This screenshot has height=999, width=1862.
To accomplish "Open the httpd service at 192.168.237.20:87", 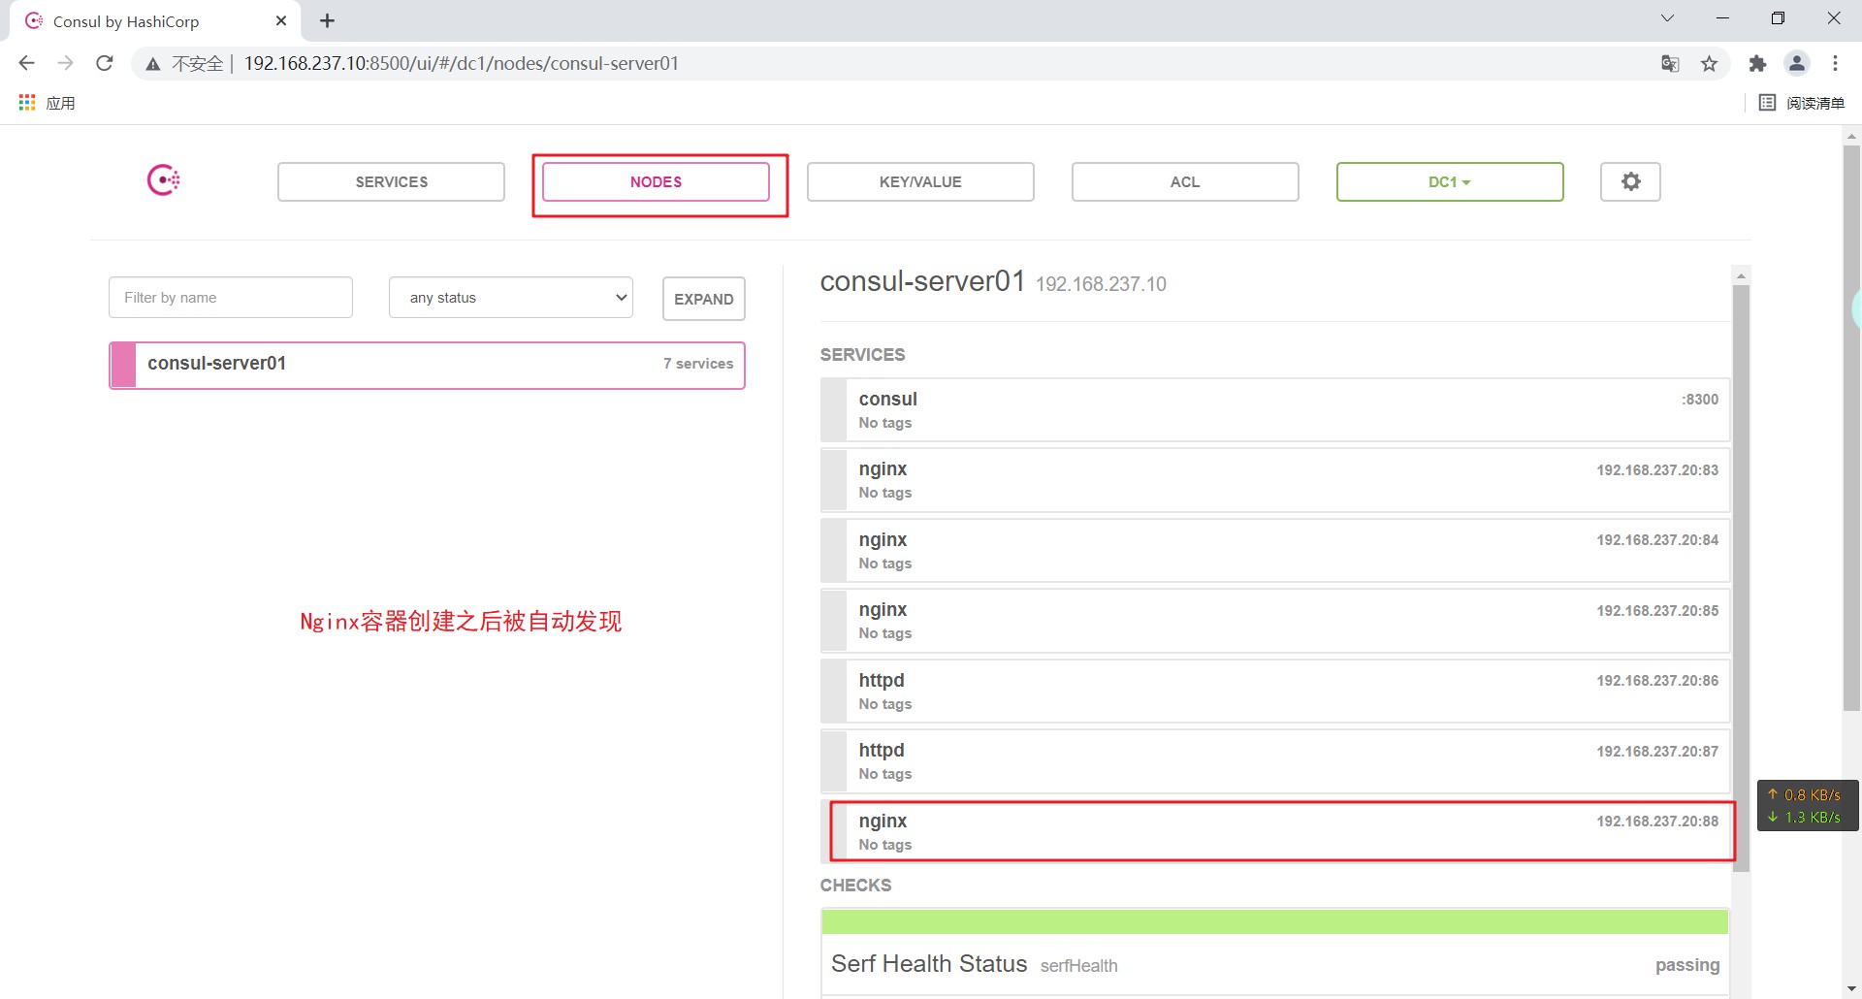I will pos(1275,761).
